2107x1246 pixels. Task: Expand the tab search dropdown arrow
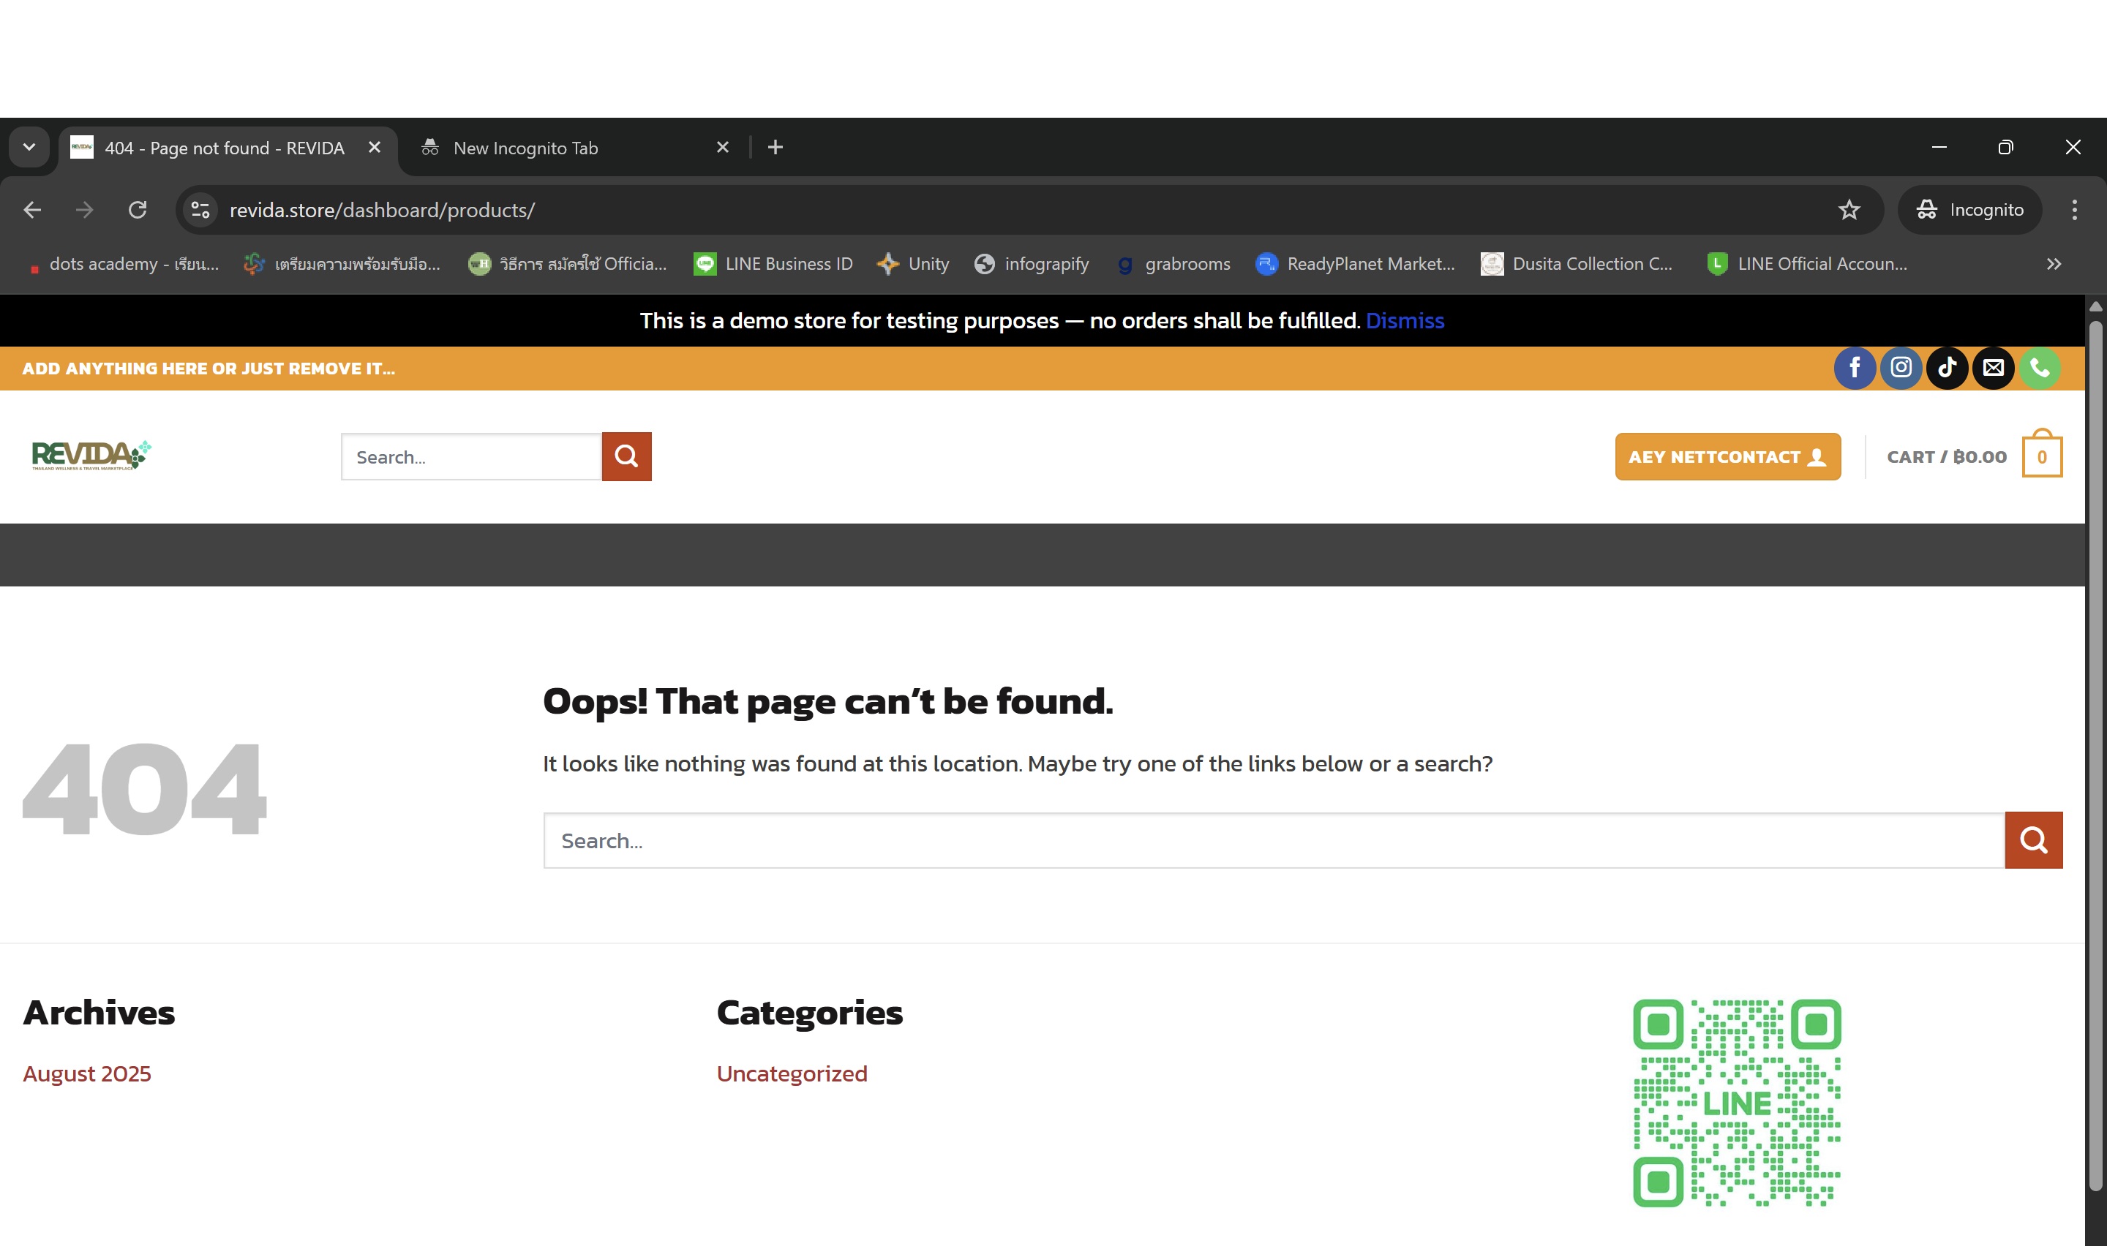point(29,148)
